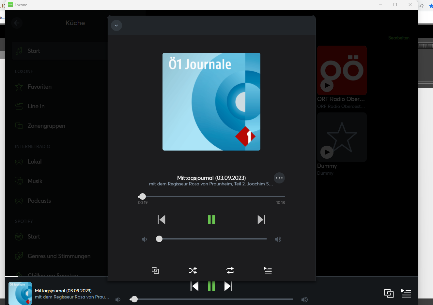Click next track in the bottom mini player
Viewport: 433px width, 305px height.
[228, 286]
